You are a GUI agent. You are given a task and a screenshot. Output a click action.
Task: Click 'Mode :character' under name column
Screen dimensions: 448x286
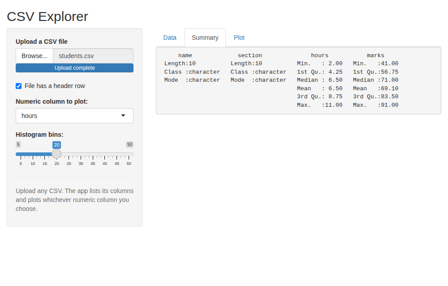(x=192, y=80)
